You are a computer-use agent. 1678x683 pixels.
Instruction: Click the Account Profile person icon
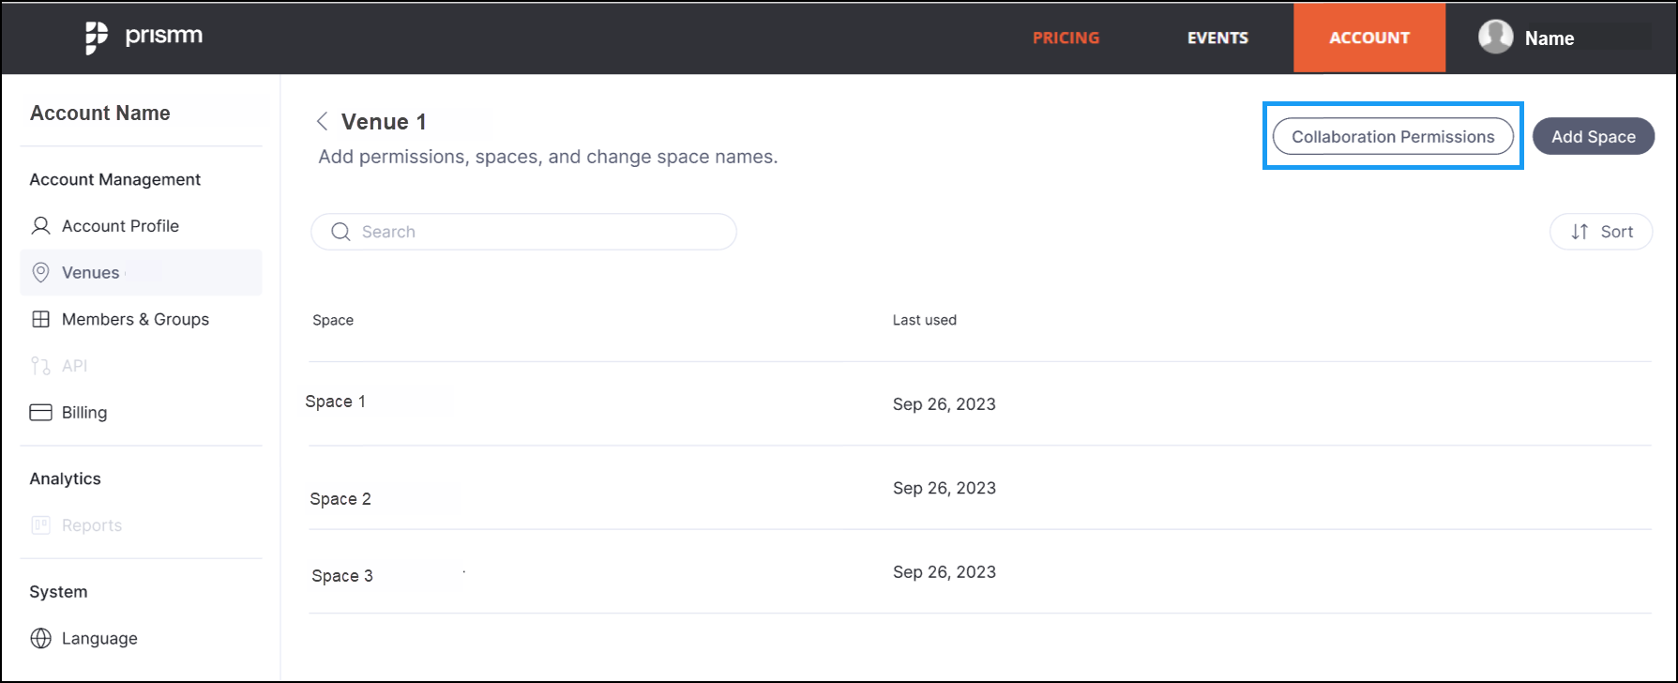pyautogui.click(x=40, y=226)
